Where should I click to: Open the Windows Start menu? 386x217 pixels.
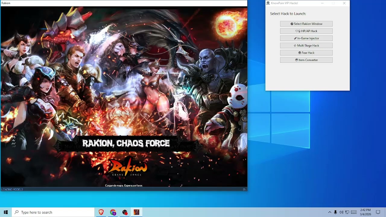(6, 212)
